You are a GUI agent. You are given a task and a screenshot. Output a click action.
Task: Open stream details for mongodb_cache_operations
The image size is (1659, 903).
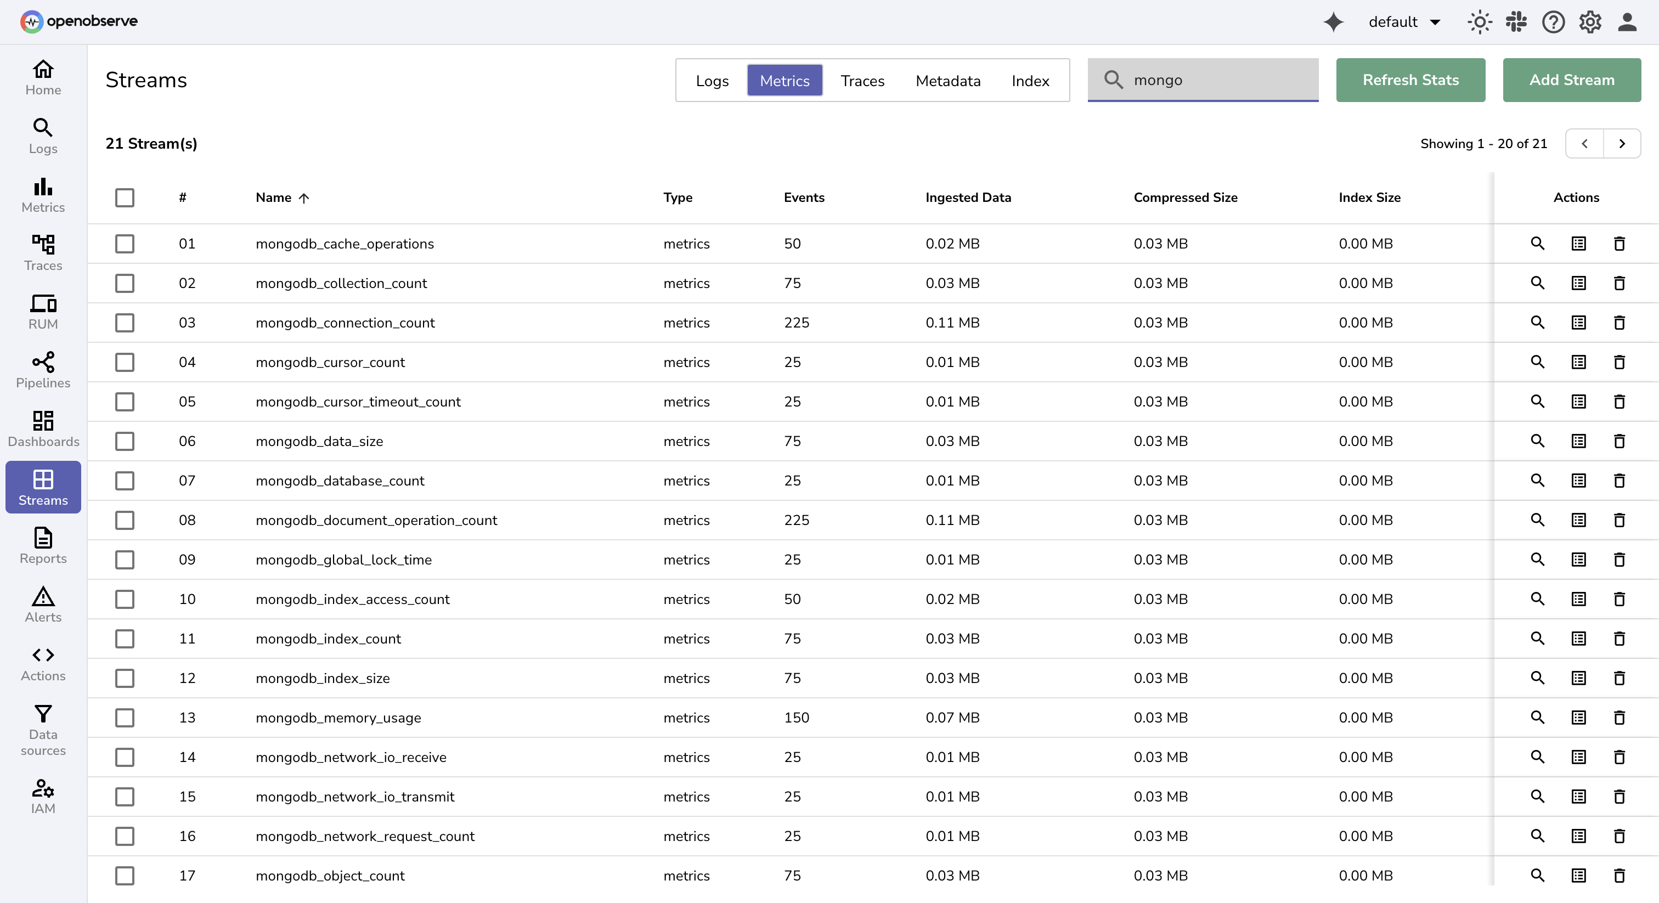coord(1578,244)
